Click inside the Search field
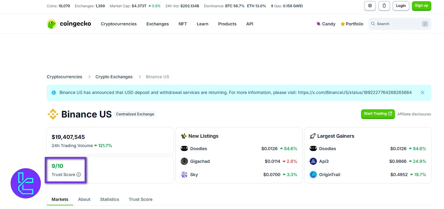 393,24
